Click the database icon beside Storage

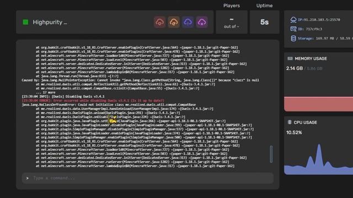pos(293,38)
